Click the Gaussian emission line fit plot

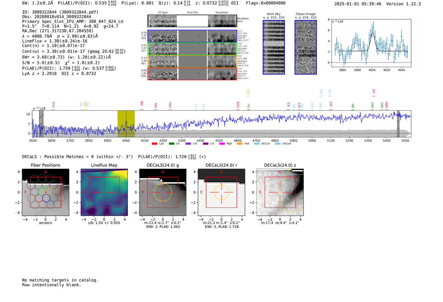click(x=371, y=43)
